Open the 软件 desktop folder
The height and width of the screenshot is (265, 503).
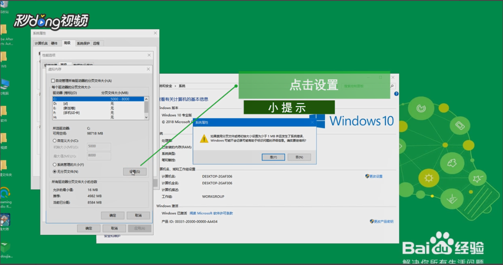click(x=4, y=114)
